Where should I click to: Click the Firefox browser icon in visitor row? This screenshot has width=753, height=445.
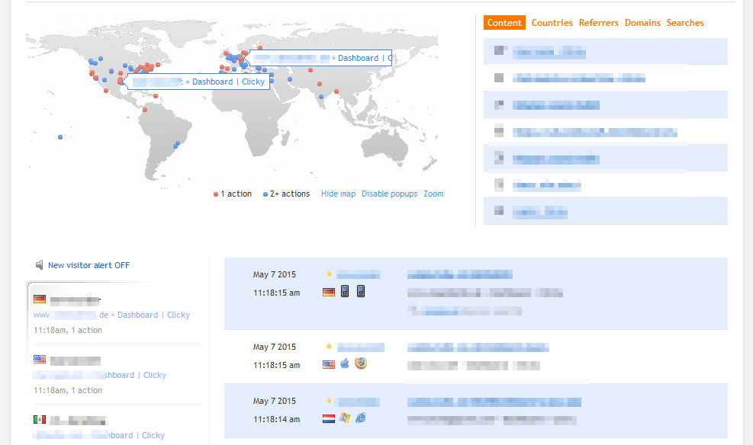(361, 363)
